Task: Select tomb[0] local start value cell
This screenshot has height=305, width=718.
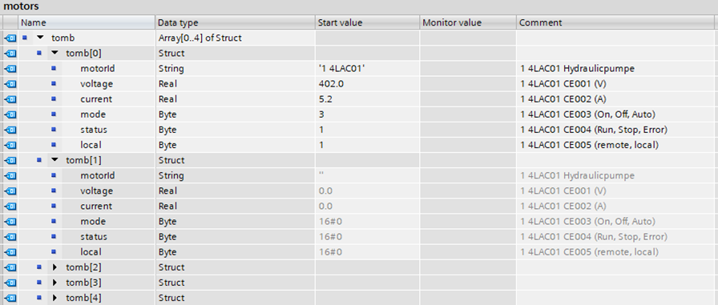Action: click(367, 145)
